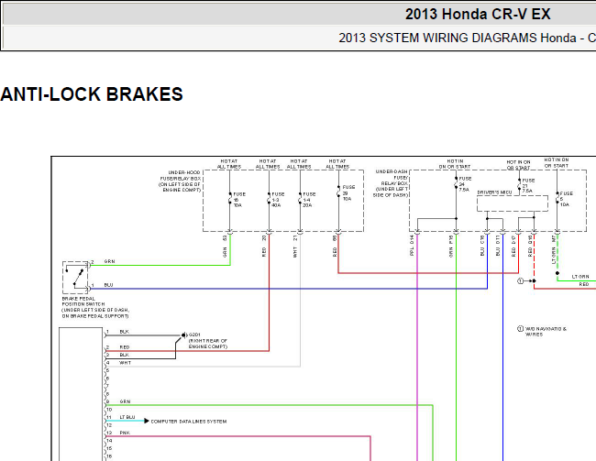
Task: Click the 'PNK' wire label at pin 13
Action: (x=125, y=433)
